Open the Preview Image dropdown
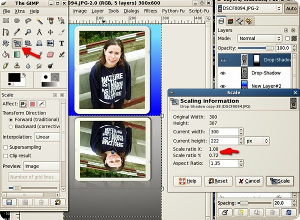300x220 pixels. pyautogui.click(x=41, y=166)
